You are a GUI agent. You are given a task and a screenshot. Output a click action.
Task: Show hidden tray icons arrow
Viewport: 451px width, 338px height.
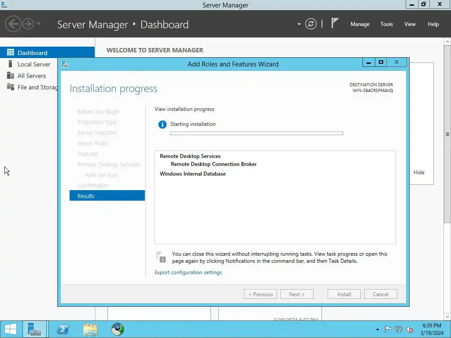[377, 329]
